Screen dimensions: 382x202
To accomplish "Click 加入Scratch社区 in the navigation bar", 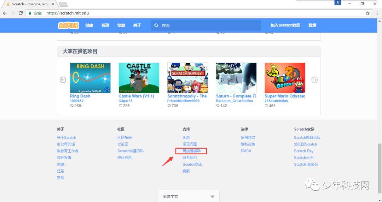I will (285, 25).
